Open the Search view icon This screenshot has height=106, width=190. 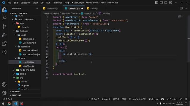4,18
